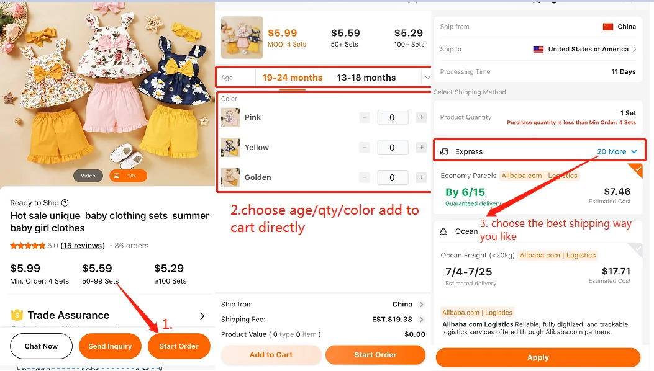Expand the Age options dropdown arrow
Screen dimensions: 654x371
[x=426, y=78]
